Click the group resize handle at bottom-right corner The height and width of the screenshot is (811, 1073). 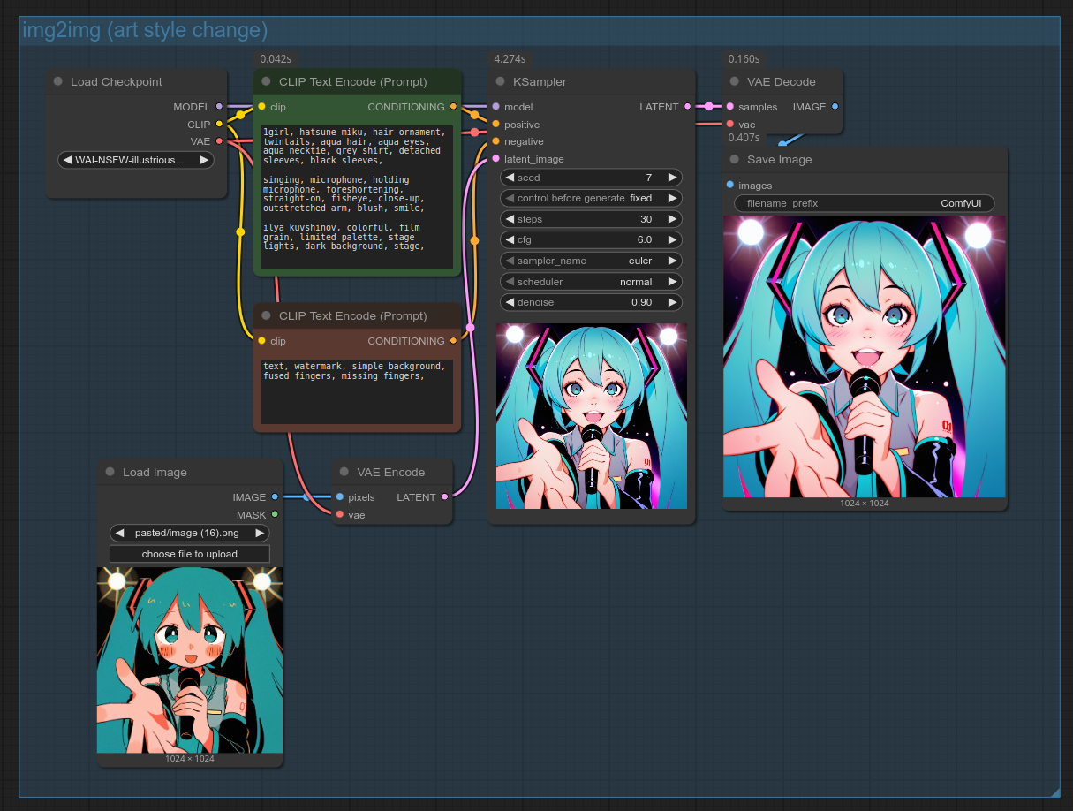click(1054, 792)
